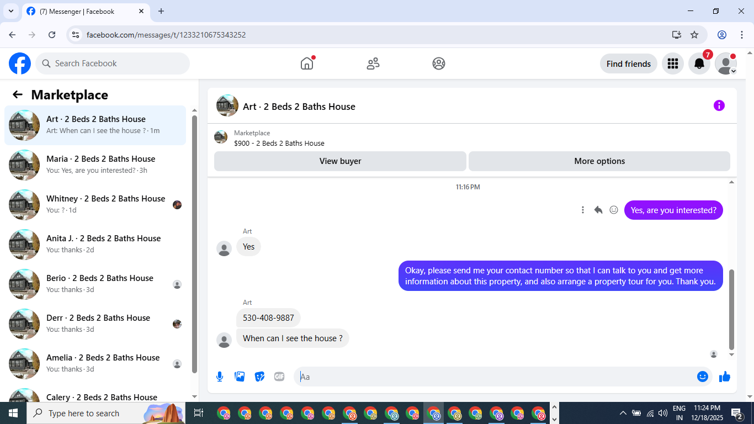Click the phone number 530-408-9887 message
The image size is (754, 424).
(x=268, y=317)
